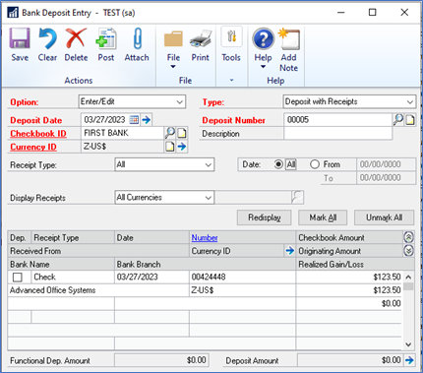
Task: Click the Unmark All button
Action: coord(385,218)
